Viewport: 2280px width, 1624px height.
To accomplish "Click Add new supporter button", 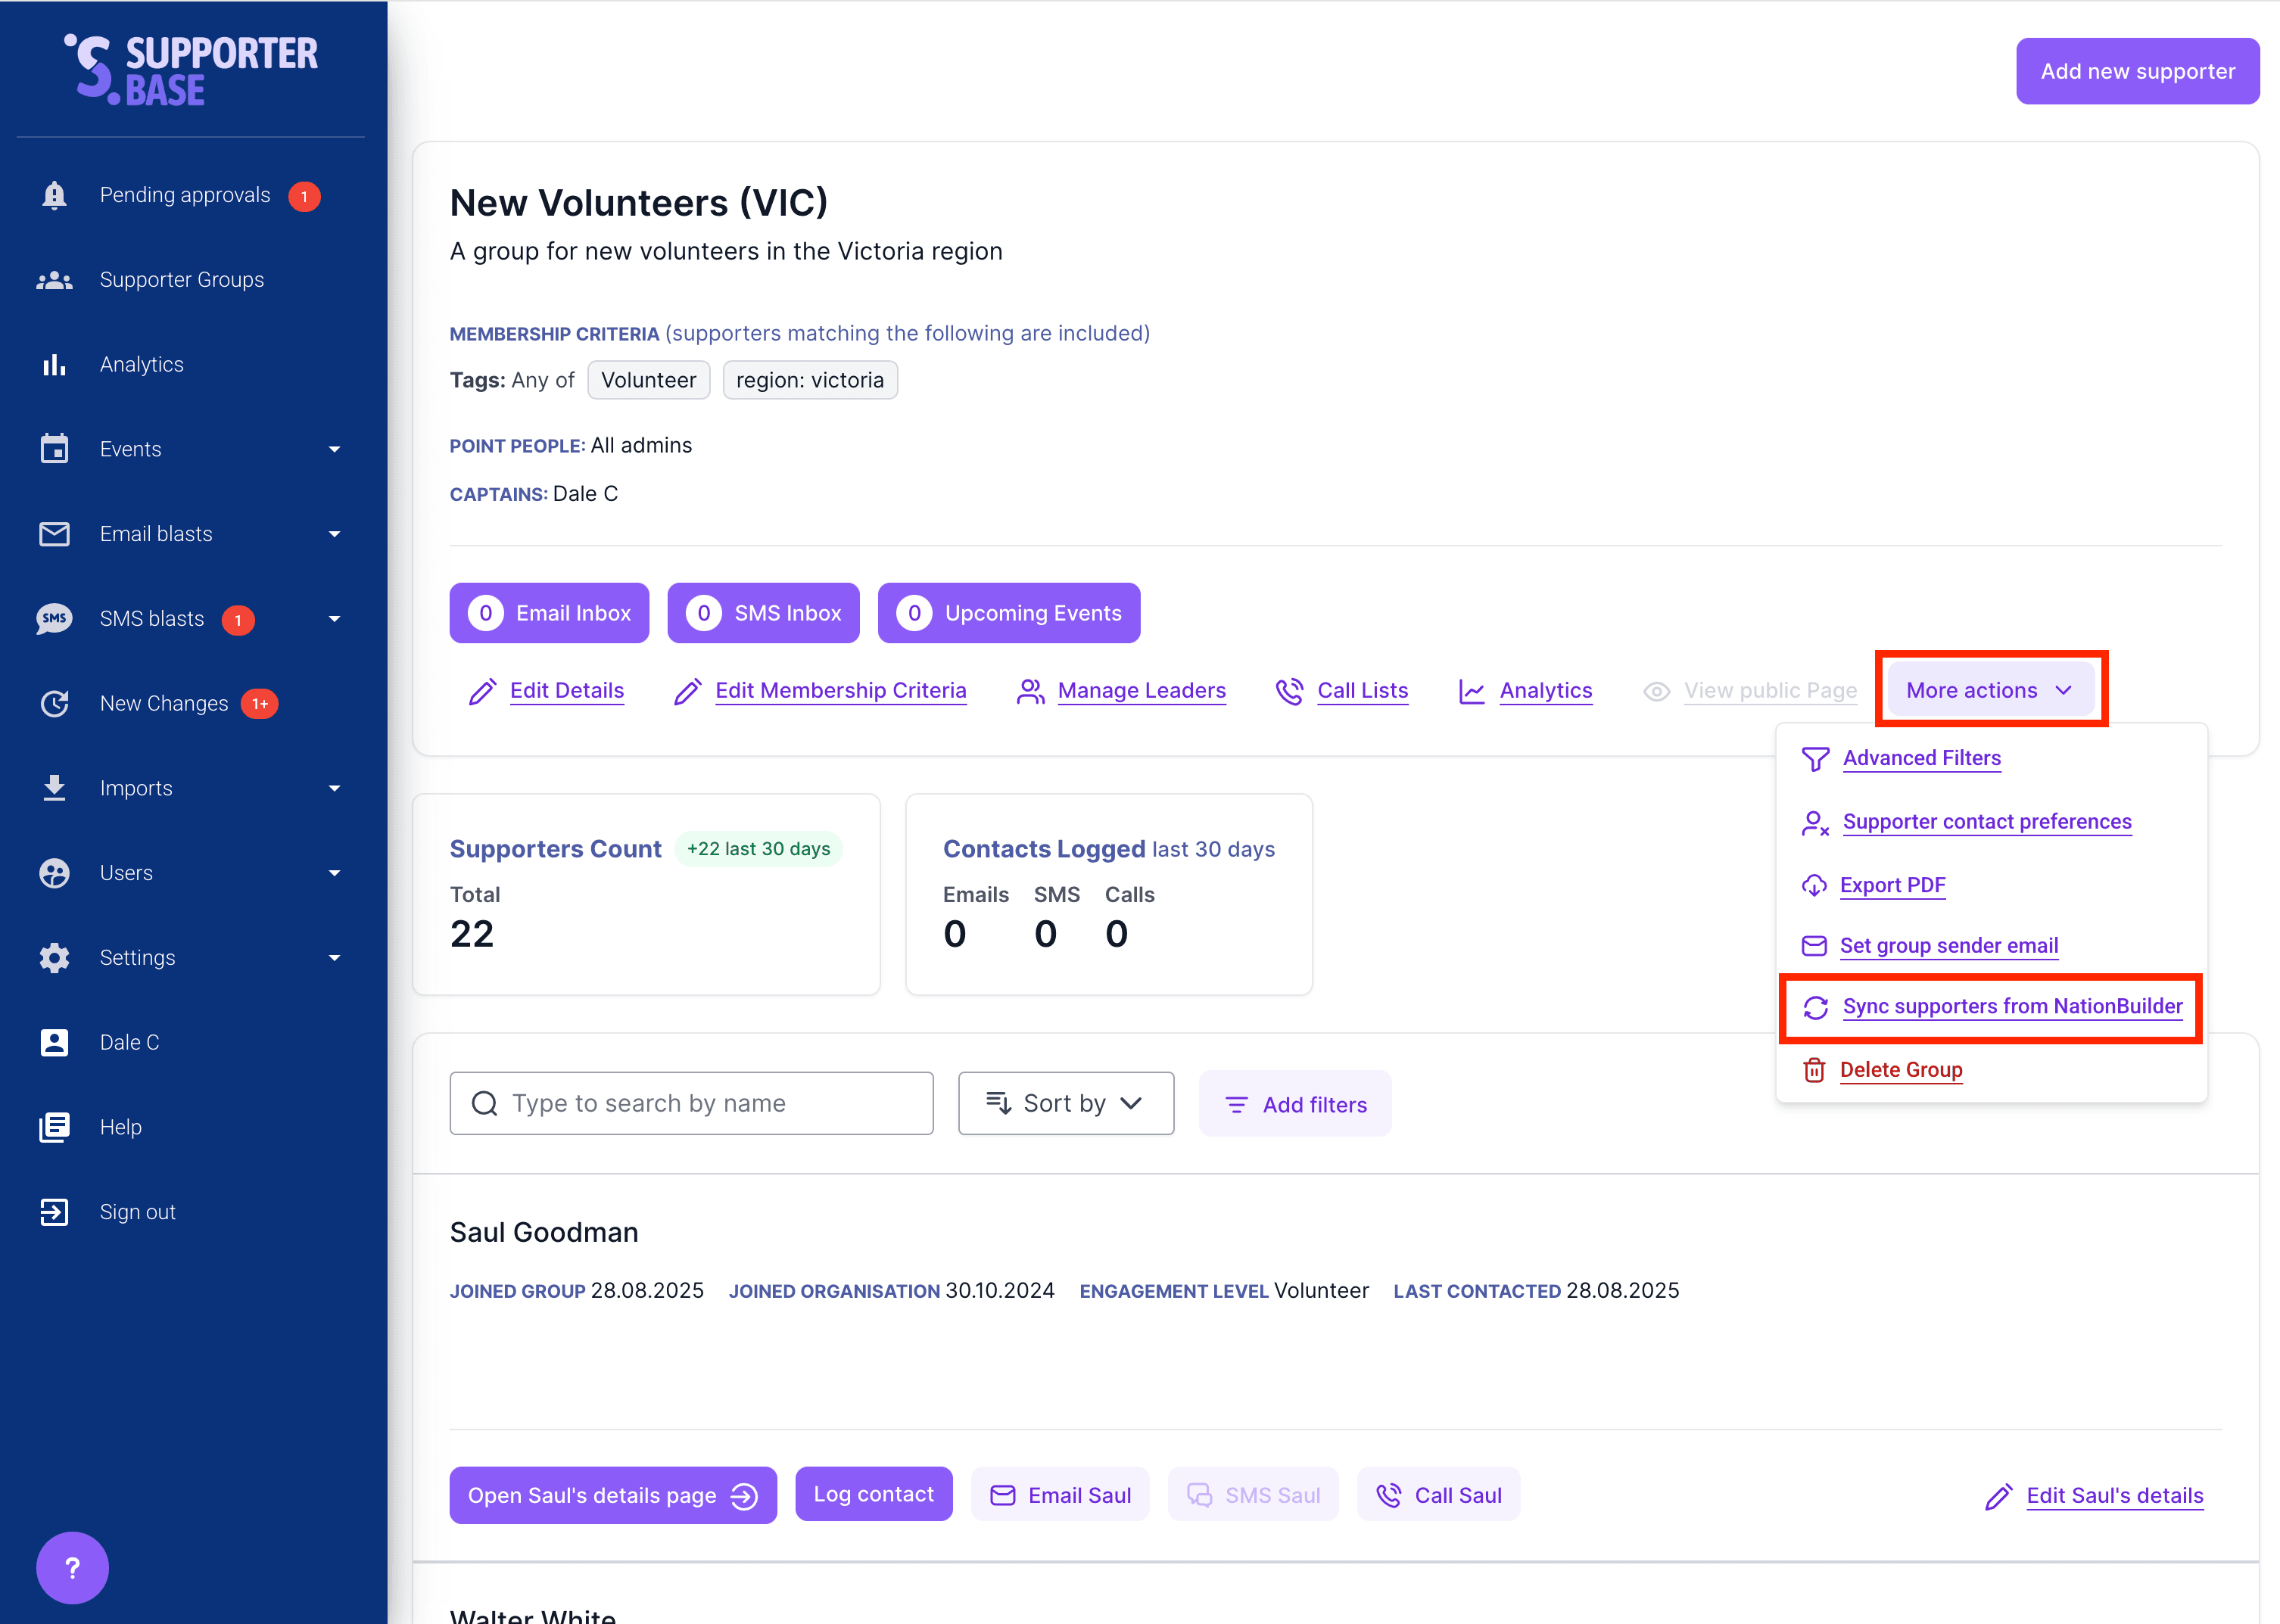I will [x=2136, y=71].
